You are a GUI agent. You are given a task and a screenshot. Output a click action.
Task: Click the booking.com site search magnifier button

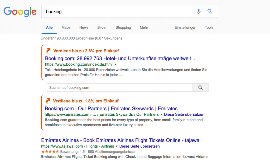click(x=200, y=88)
